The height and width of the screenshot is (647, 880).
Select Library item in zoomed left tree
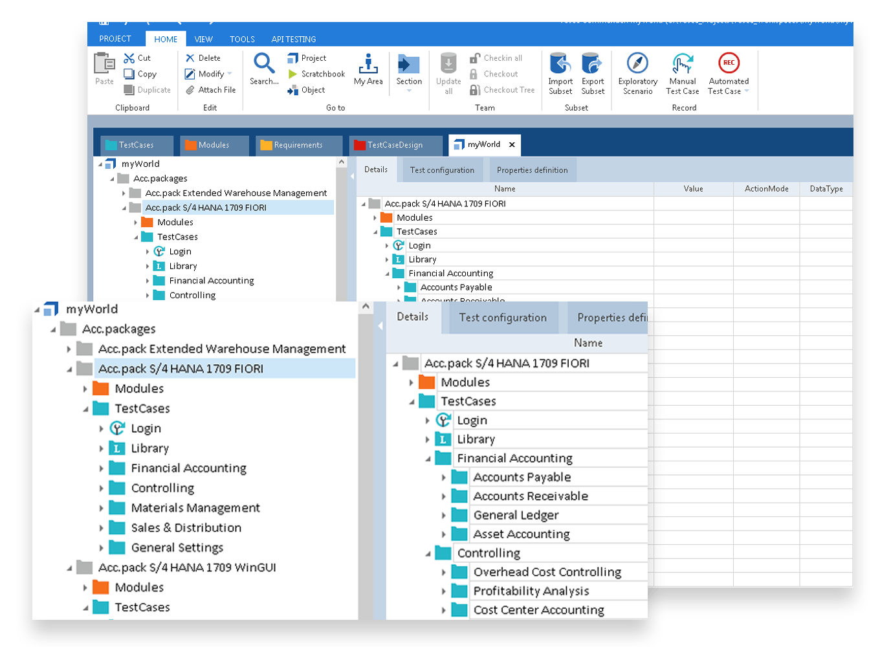[149, 448]
